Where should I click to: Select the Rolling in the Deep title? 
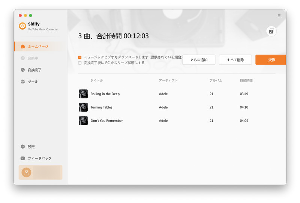coord(105,94)
